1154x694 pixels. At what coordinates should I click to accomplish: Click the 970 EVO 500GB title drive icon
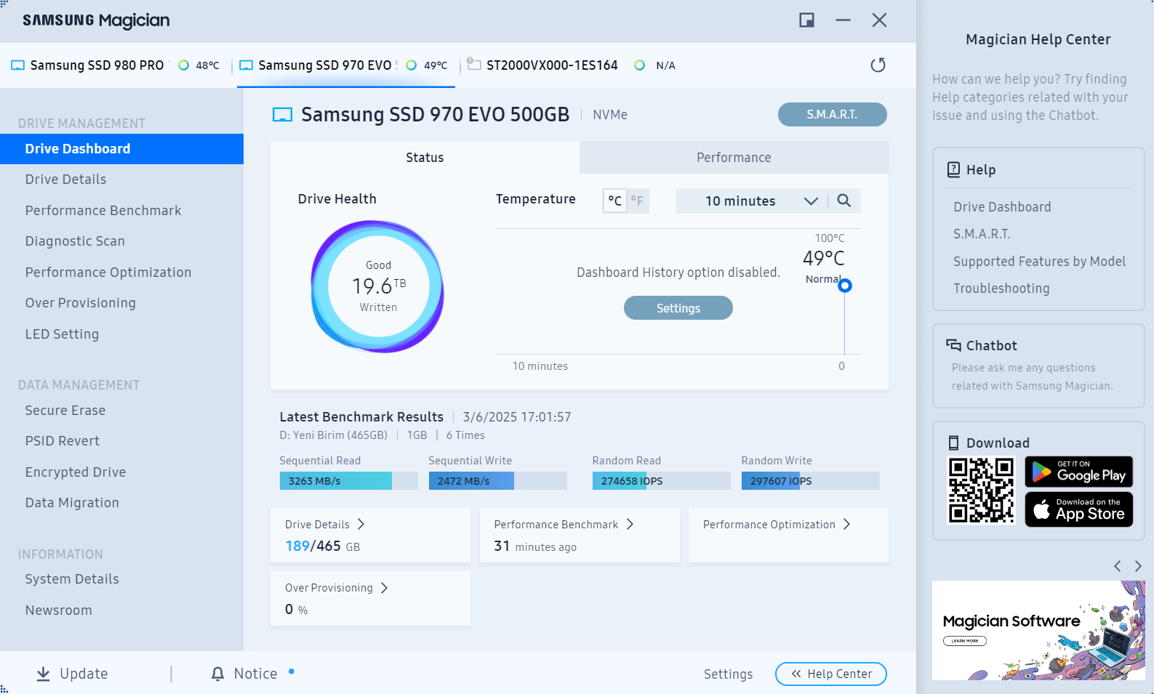click(x=282, y=115)
